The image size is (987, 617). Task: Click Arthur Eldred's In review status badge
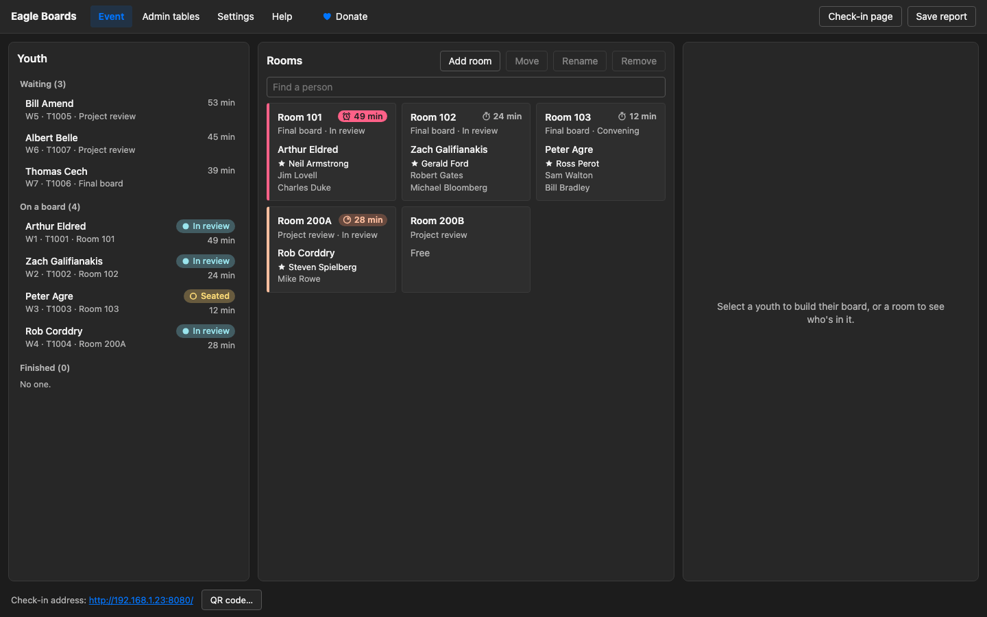coord(206,226)
